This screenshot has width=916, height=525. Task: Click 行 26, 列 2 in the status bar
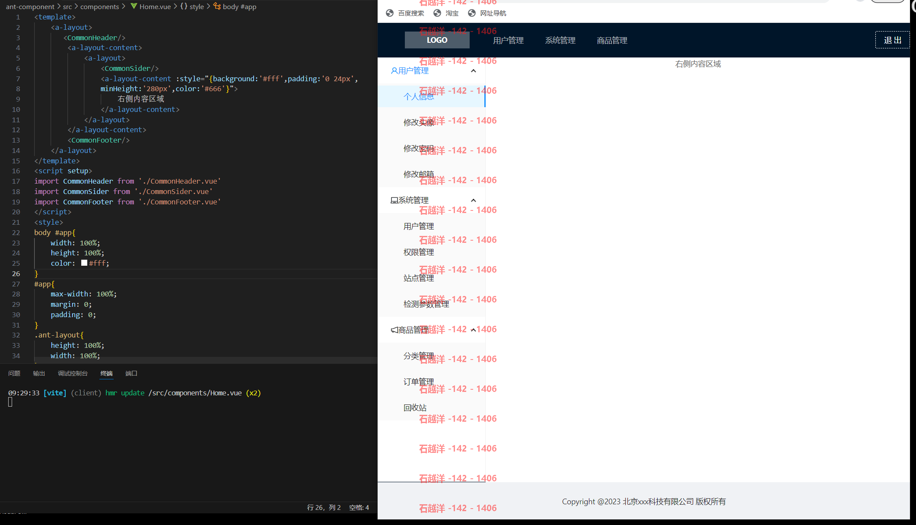324,507
